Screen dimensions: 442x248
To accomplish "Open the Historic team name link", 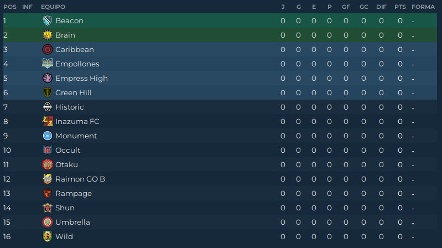I will click(x=70, y=107).
